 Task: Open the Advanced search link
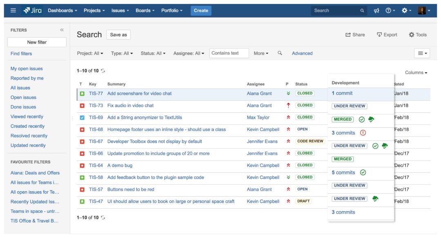(302, 53)
